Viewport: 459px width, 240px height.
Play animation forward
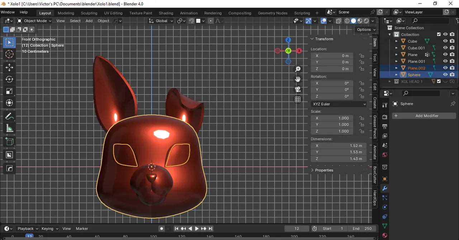pos(197,229)
